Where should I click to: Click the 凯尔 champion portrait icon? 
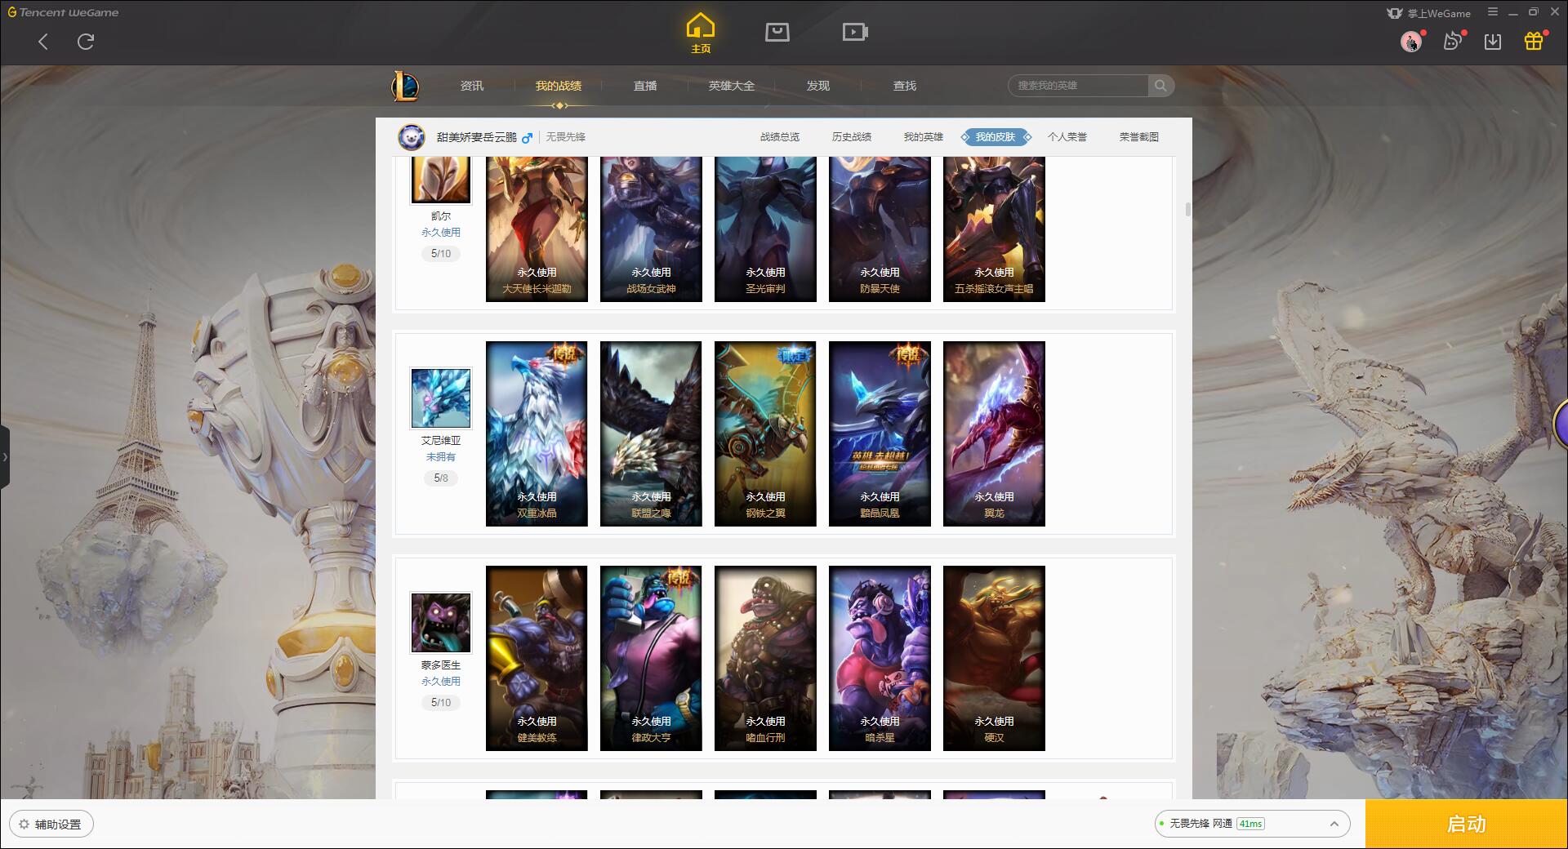[x=440, y=180]
